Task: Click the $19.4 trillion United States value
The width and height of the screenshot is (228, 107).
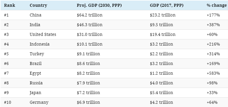Action: (163, 34)
